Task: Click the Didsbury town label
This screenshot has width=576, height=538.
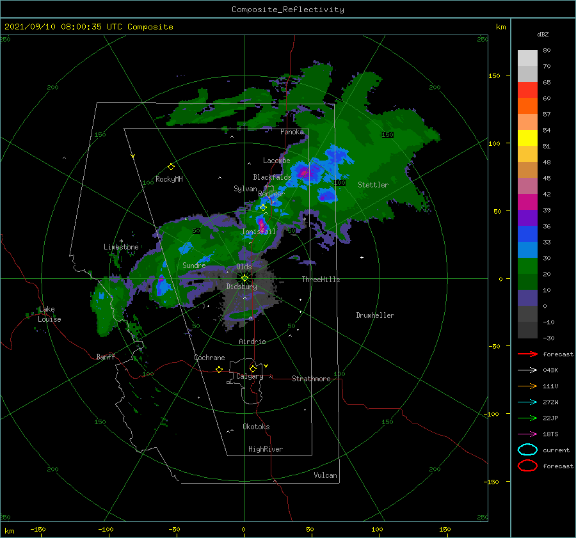Action: [241, 287]
